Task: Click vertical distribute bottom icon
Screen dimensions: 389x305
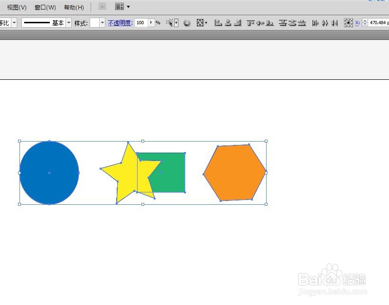Action: click(x=302, y=23)
